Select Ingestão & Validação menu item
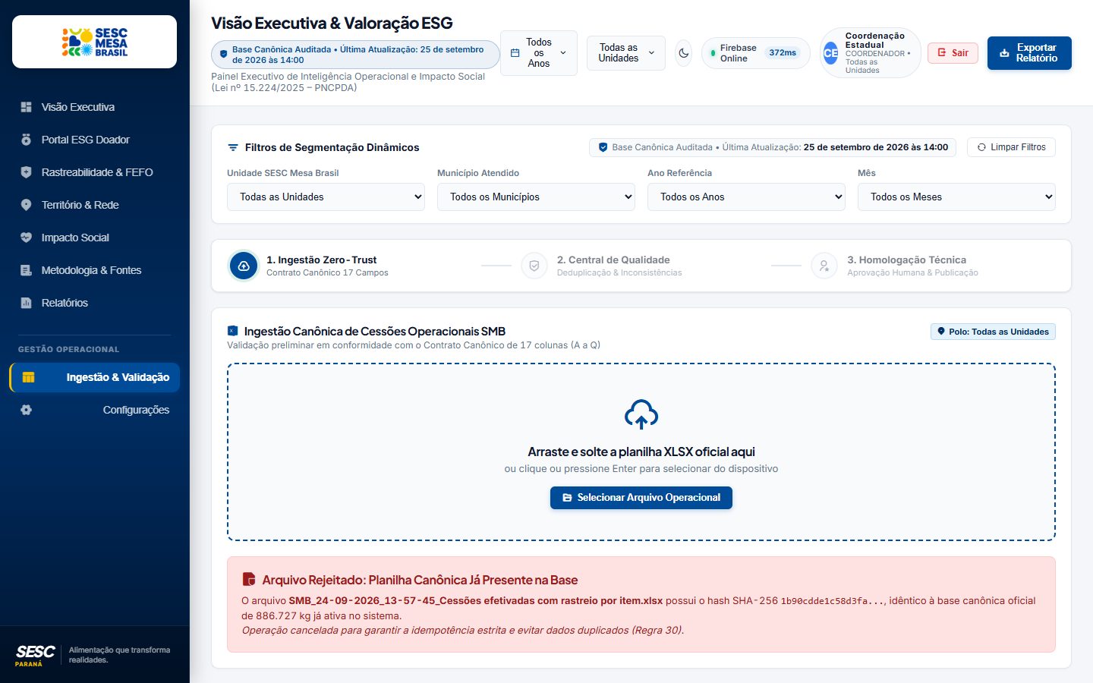Viewport: 1093px width, 683px height. click(x=94, y=377)
